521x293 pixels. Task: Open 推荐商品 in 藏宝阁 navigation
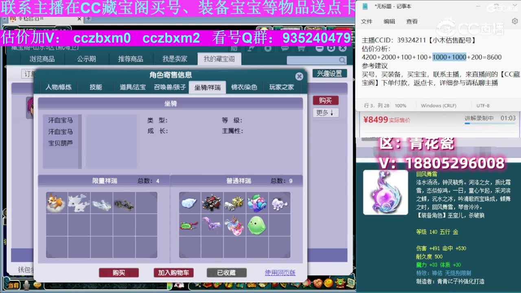(131, 59)
